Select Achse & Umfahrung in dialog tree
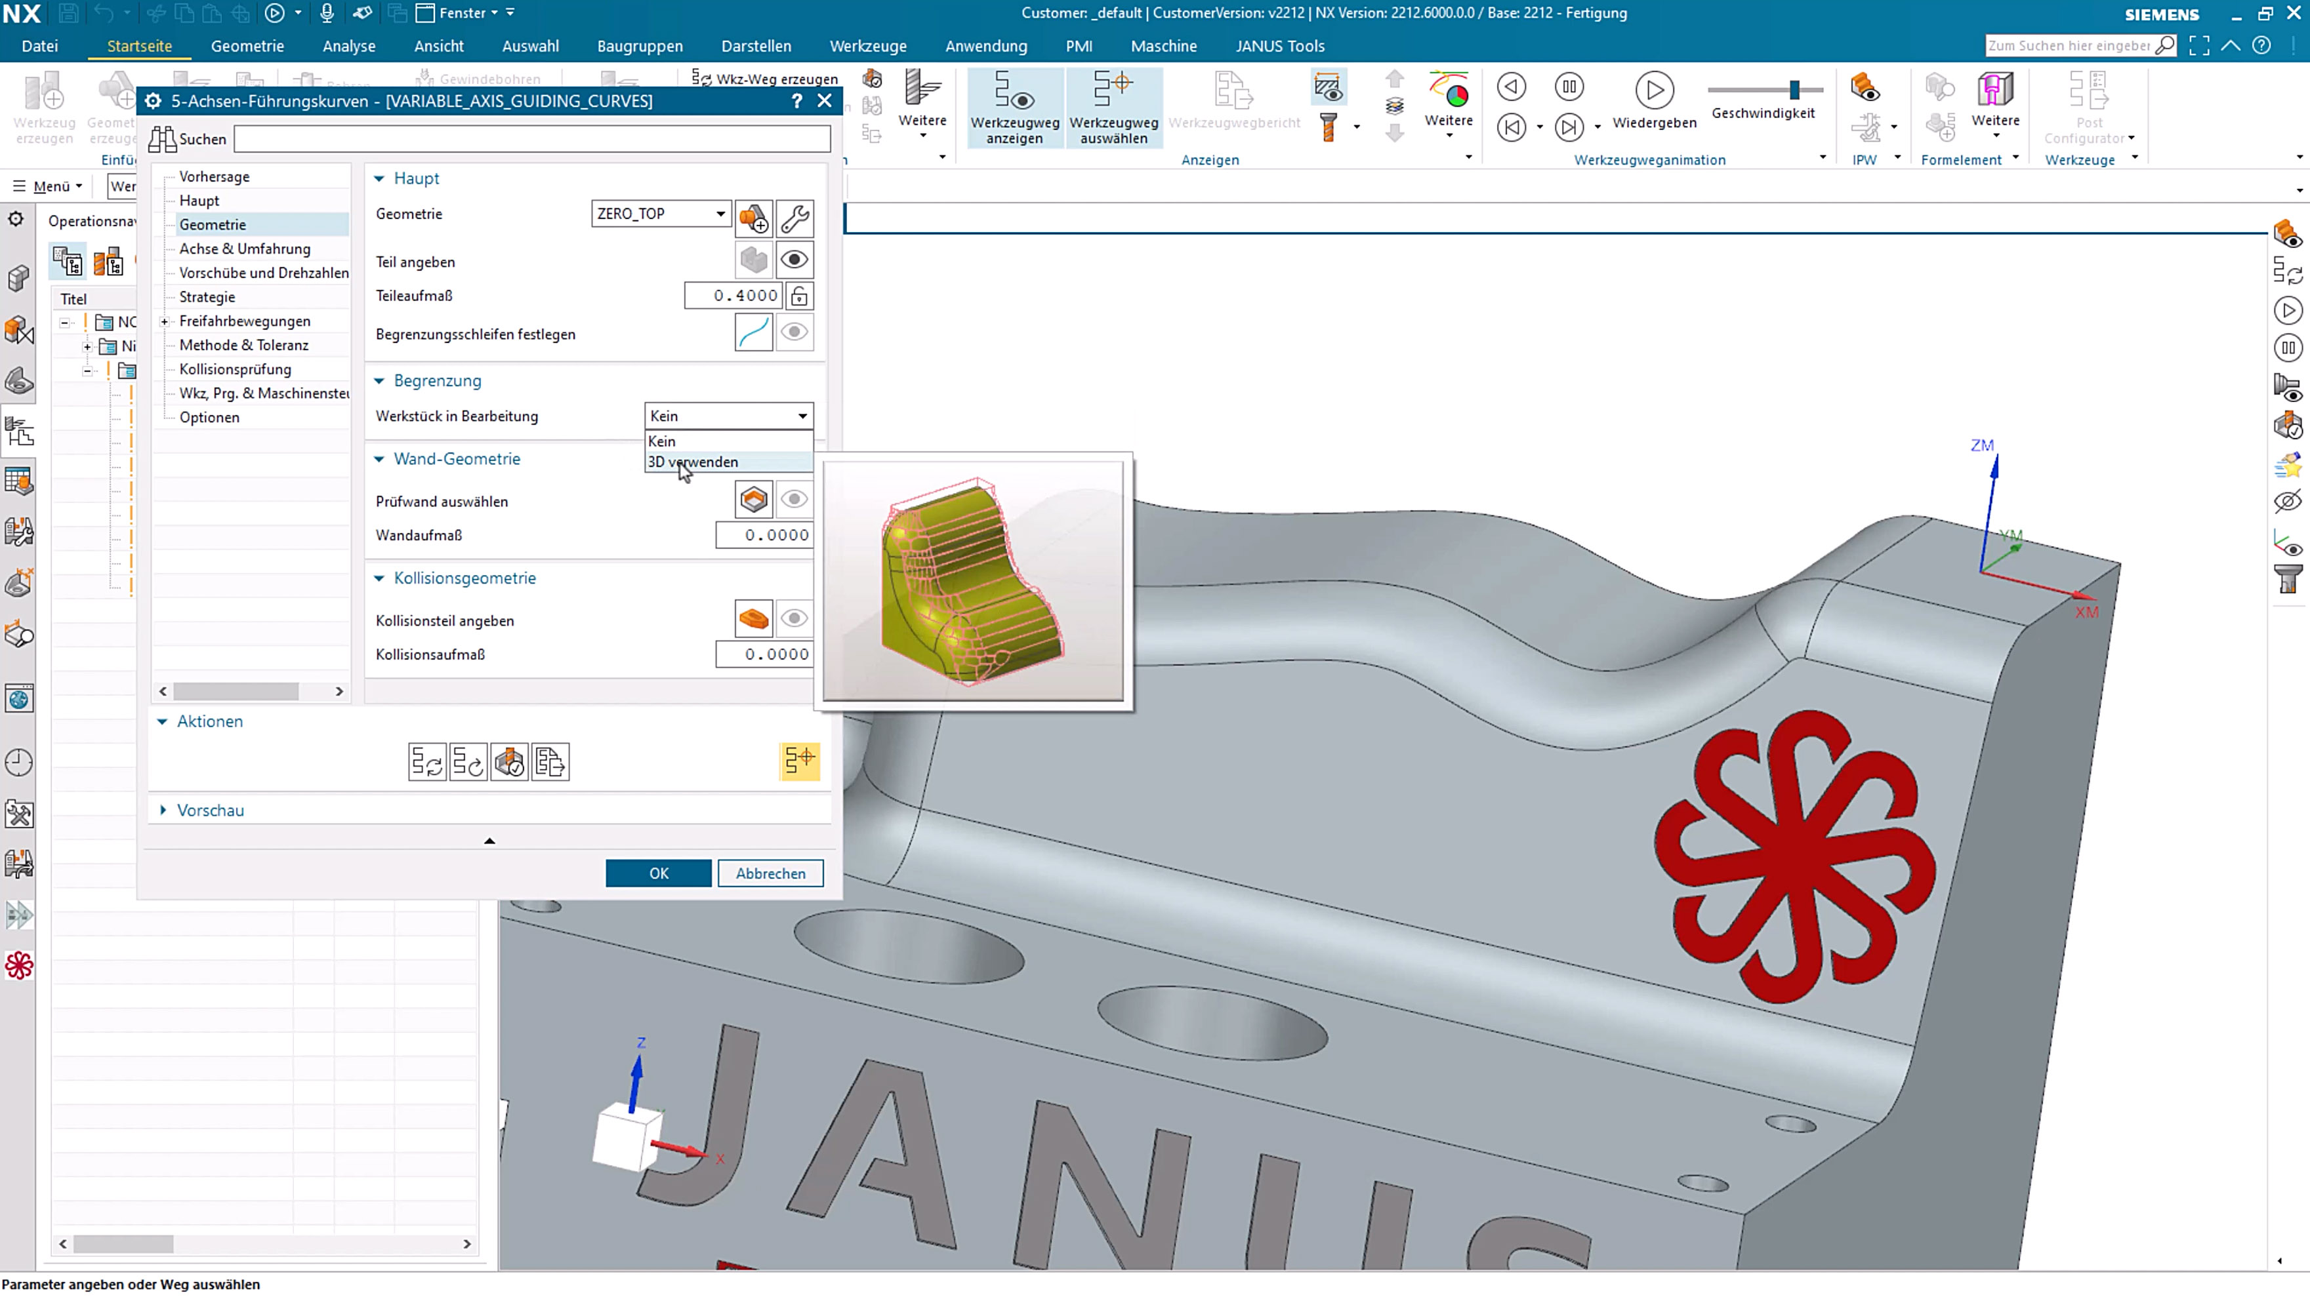This screenshot has height=1297, width=2310. (245, 249)
